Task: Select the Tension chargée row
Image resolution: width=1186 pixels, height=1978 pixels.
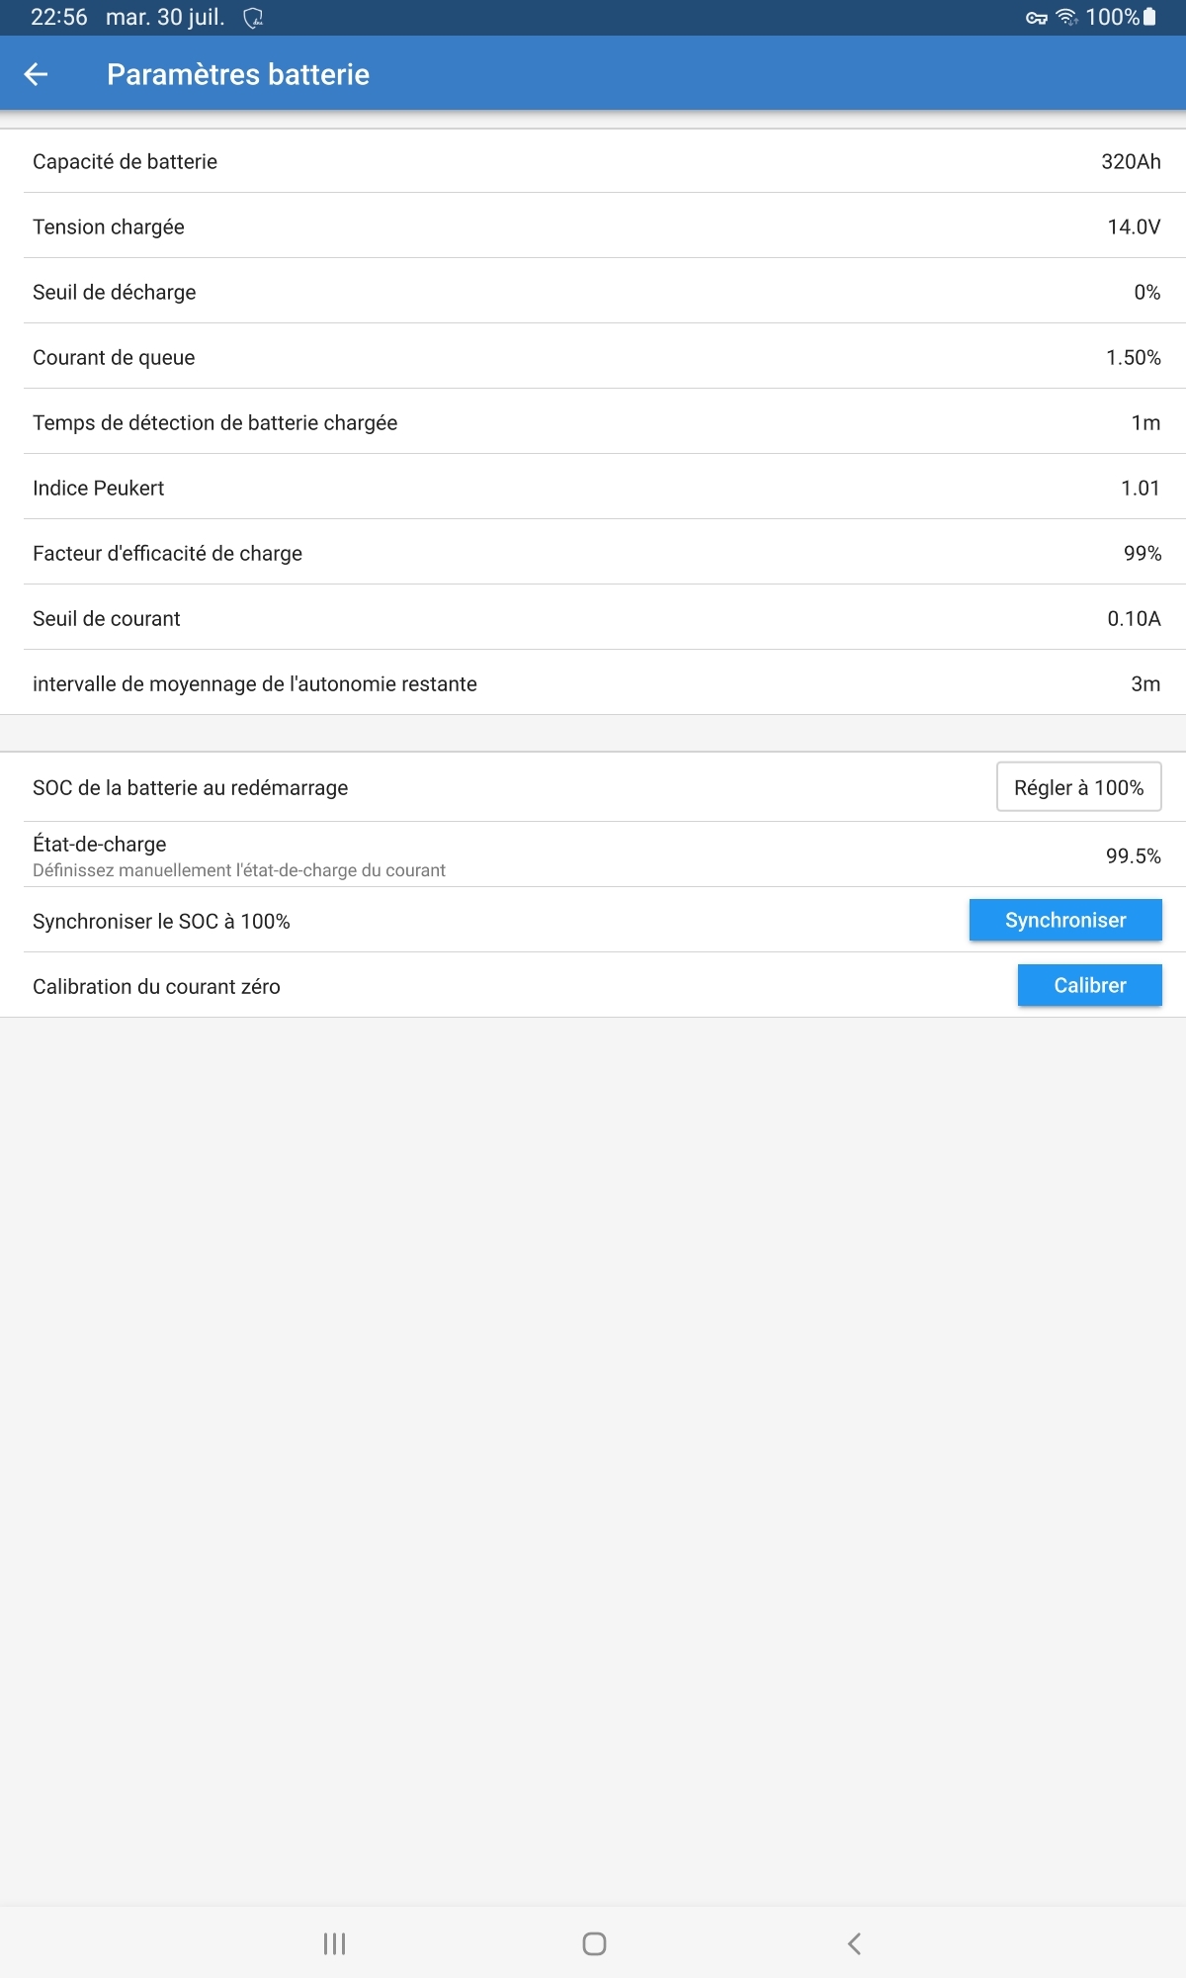Action: tap(593, 226)
